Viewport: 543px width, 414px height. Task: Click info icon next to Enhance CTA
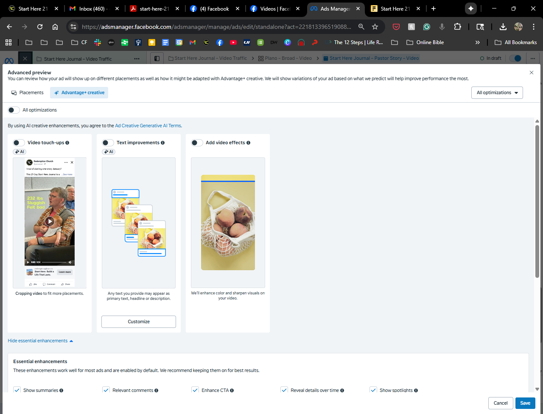point(232,390)
